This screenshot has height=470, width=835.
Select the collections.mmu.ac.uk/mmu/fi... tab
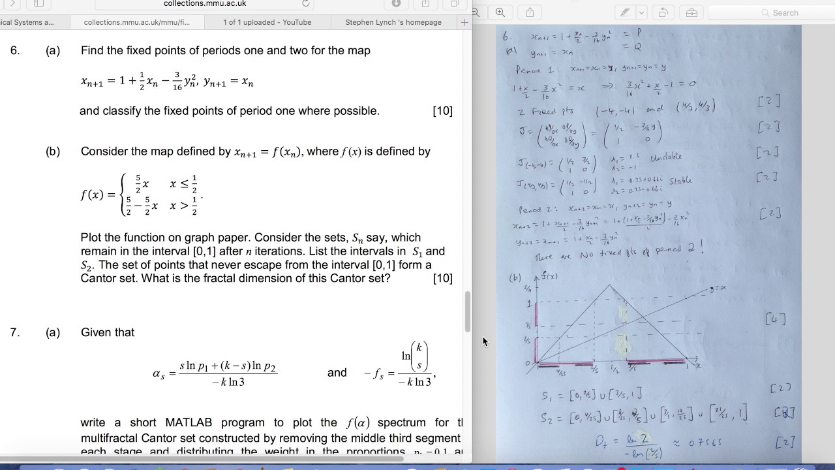tap(137, 22)
